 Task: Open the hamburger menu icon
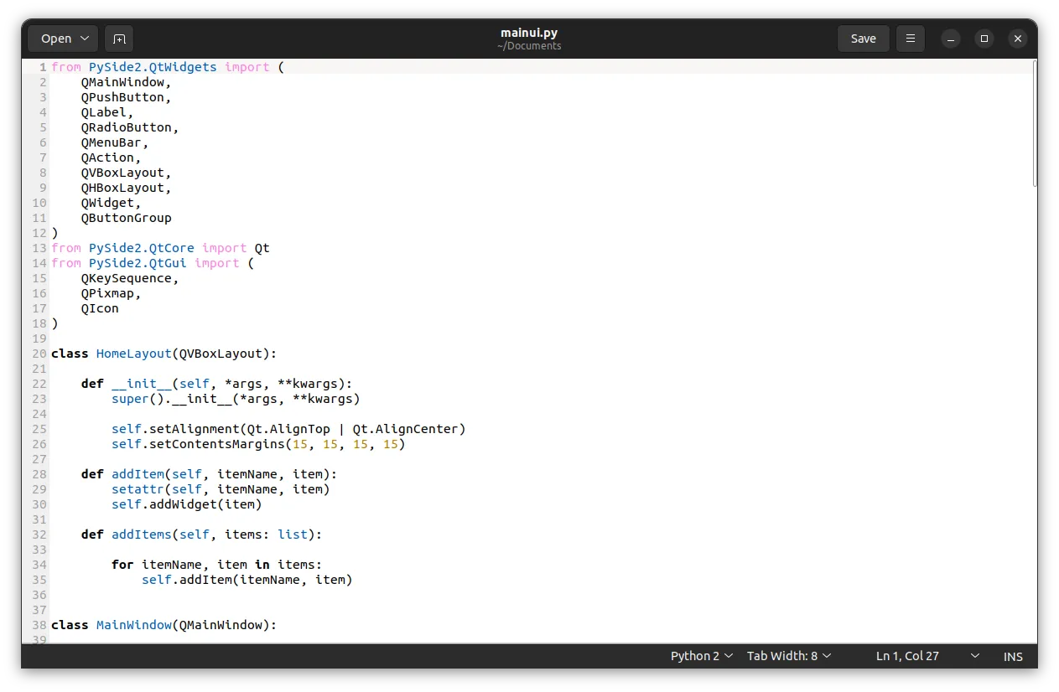[x=910, y=39]
